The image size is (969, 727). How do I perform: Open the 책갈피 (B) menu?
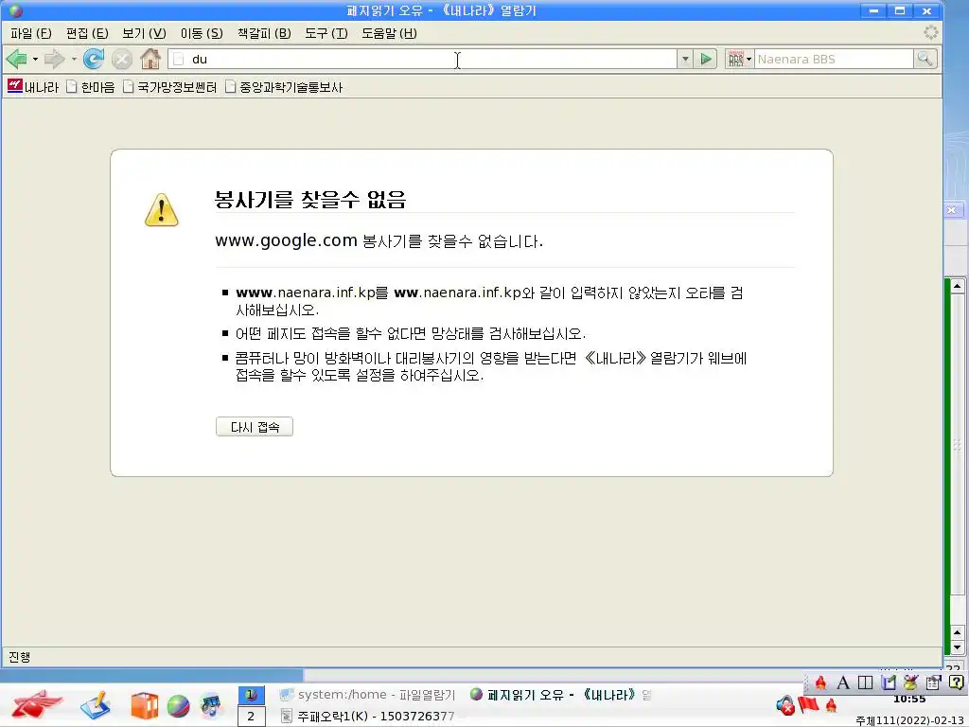click(264, 33)
